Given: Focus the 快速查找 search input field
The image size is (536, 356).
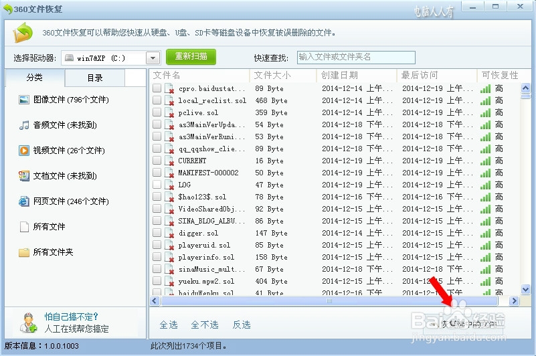Looking at the screenshot, I should coord(356,57).
